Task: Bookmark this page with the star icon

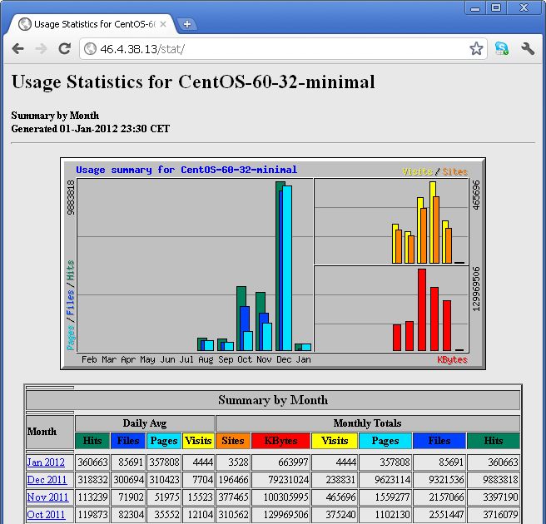Action: click(476, 48)
